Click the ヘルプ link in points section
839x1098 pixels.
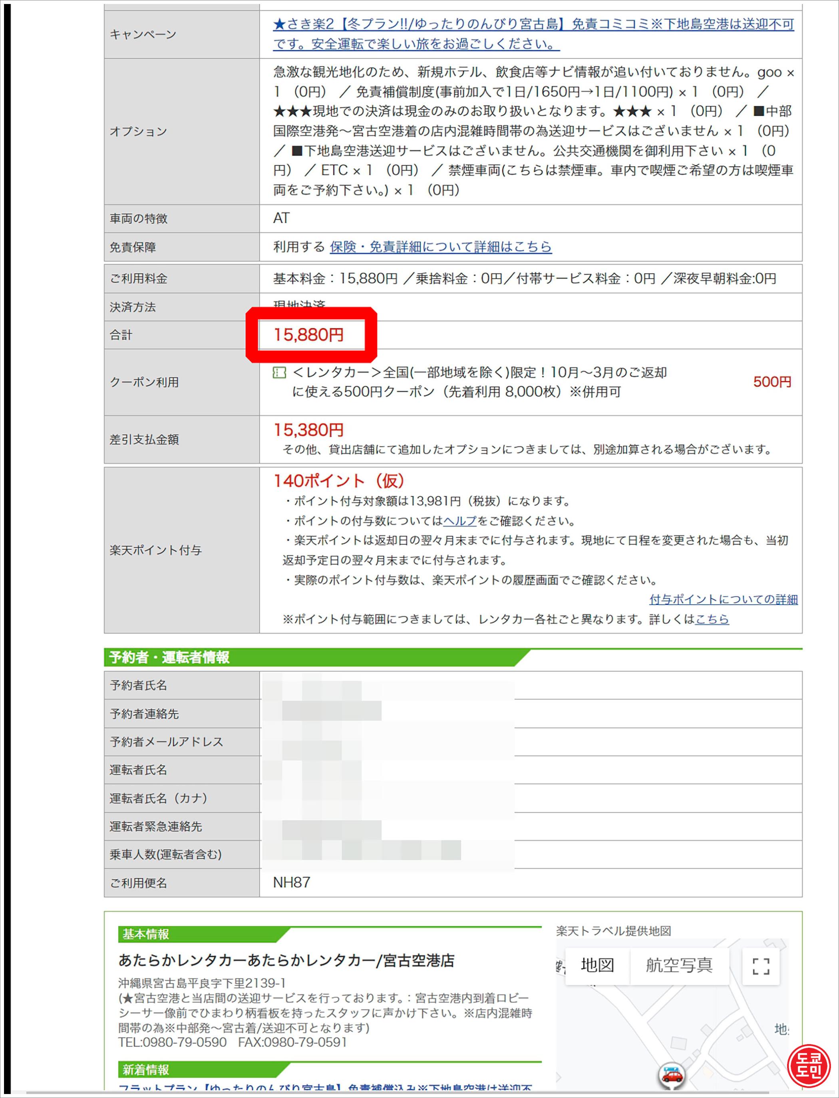(x=459, y=521)
